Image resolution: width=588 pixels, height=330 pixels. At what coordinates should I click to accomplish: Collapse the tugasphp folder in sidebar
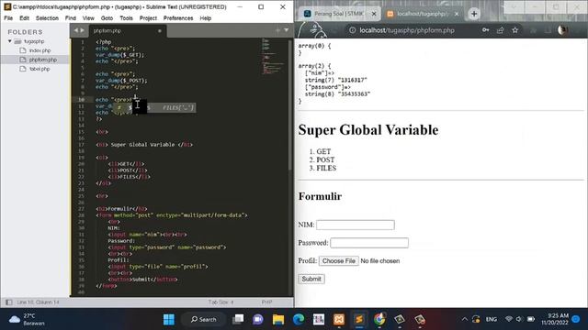pyautogui.click(x=10, y=41)
